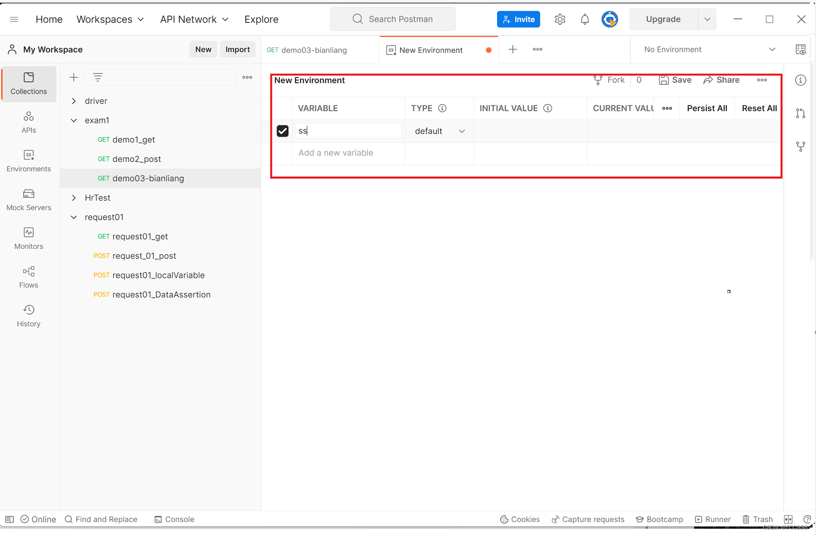
Task: Open environment info details icon
Action: click(801, 80)
